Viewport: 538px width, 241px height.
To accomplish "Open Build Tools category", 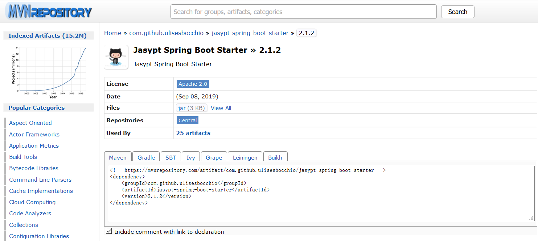I will 23,157.
